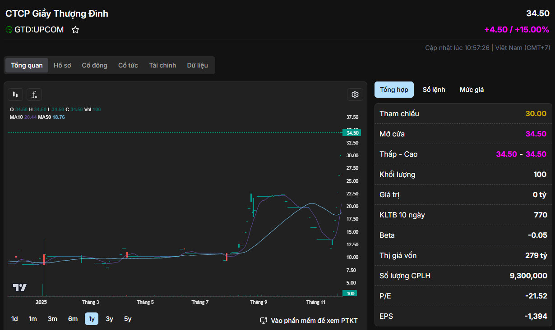Viewport: 555px width, 330px height.
Task: Add GTD to favorites with star
Action: 75,30
